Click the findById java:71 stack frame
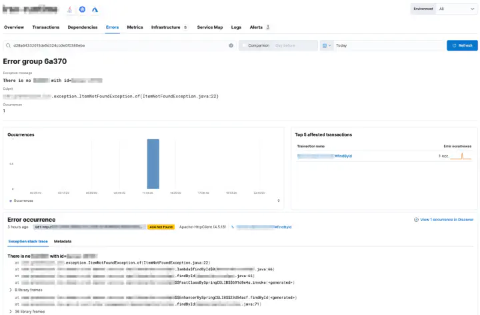480x315 pixels. 138,304
